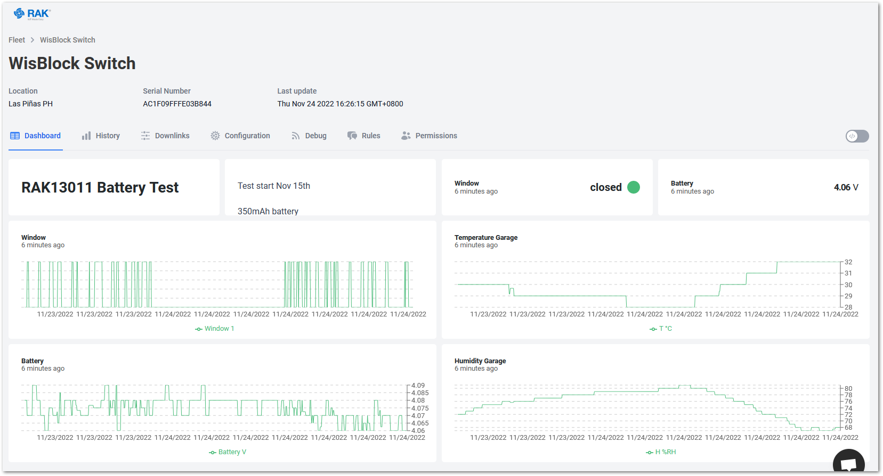Switch to the History tab
Viewport: 883px width, 476px height.
click(x=101, y=136)
